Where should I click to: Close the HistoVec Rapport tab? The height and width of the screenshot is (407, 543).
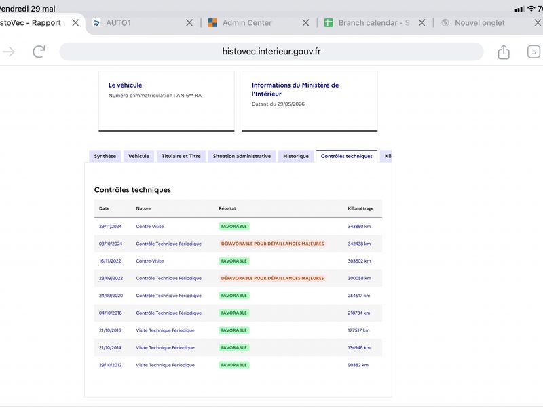point(75,23)
